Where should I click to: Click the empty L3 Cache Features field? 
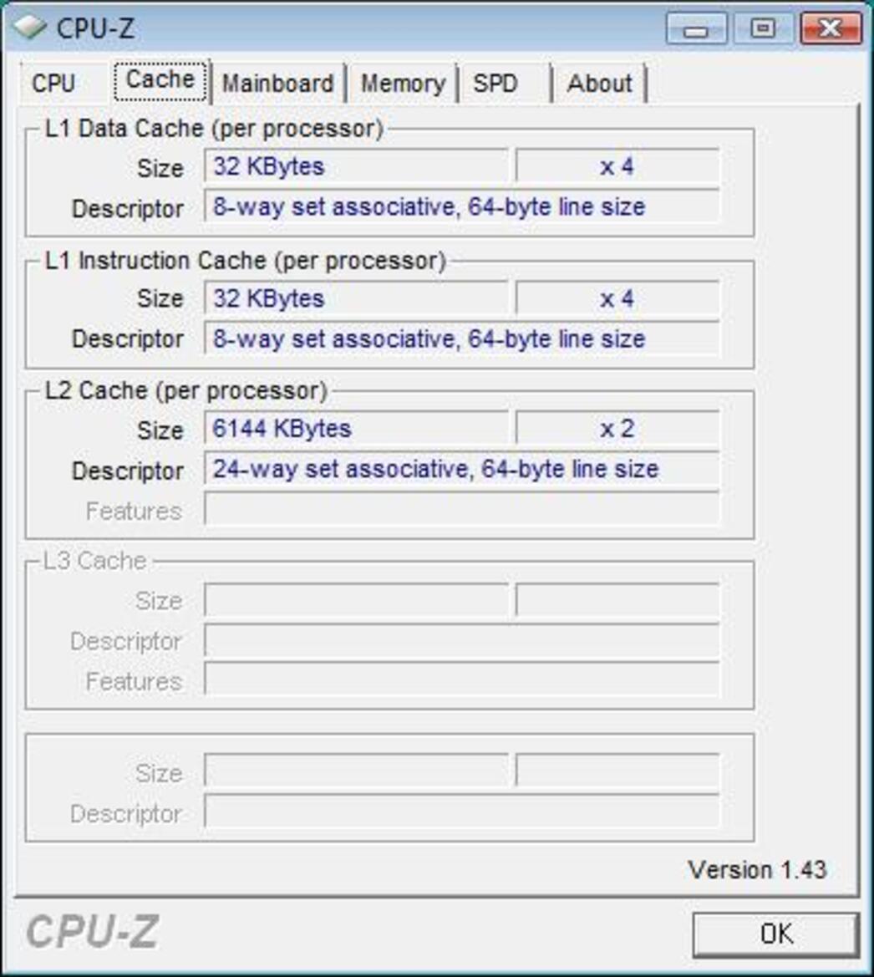click(x=461, y=680)
